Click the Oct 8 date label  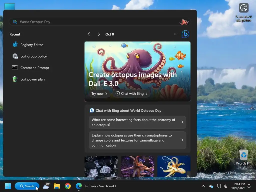109,34
